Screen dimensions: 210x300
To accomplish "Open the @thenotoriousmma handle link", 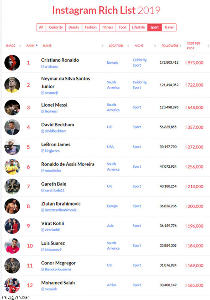I will [56, 269].
